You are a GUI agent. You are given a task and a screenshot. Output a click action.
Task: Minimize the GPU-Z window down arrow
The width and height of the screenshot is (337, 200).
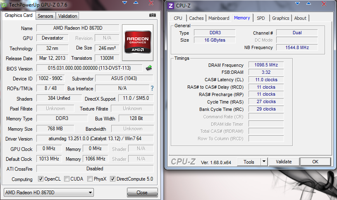tap(124, 2)
